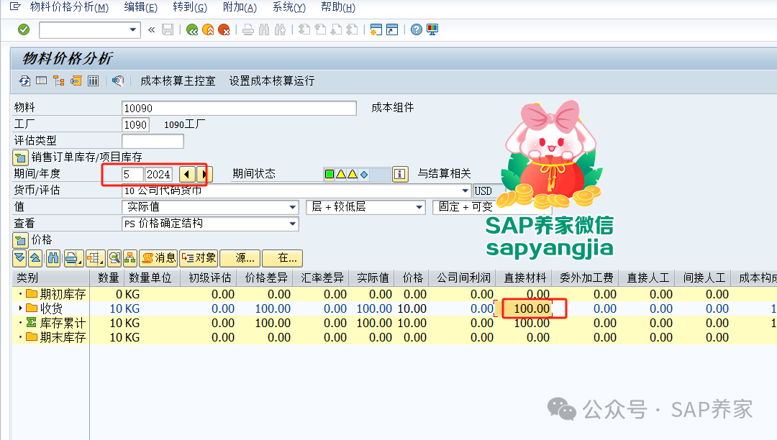
Task: Open the command field dropdown
Action: [133, 29]
